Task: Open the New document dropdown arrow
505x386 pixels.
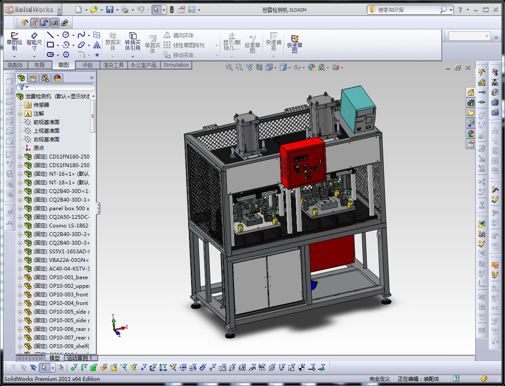Action: click(x=86, y=10)
